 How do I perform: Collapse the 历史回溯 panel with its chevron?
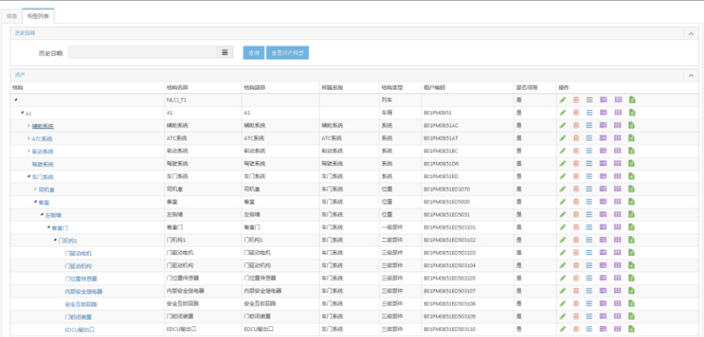tap(691, 33)
